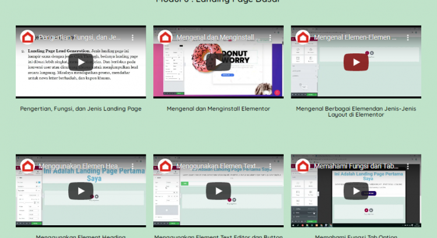Viewport: 437px width, 238px height.
Task: Open channel logo on Pengertian Fungsi video
Action: pos(27,38)
